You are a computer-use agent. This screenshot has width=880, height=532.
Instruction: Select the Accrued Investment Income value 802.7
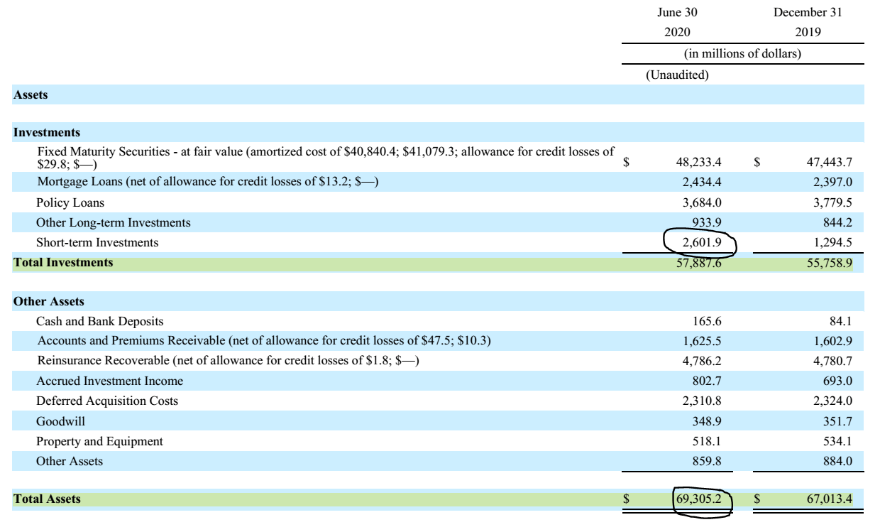[707, 381]
